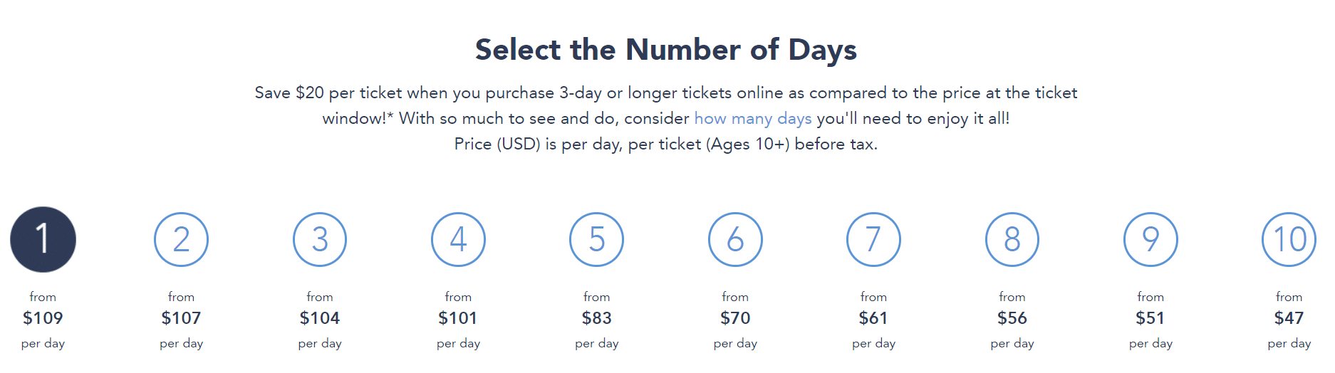Choose the 10-day ticket circle
The height and width of the screenshot is (373, 1335).
pos(1289,239)
